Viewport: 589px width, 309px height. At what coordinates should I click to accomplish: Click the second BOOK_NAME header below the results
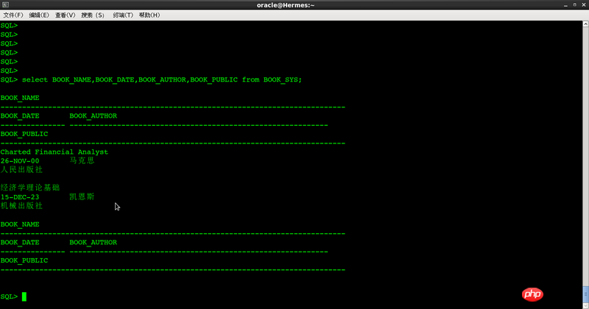20,224
